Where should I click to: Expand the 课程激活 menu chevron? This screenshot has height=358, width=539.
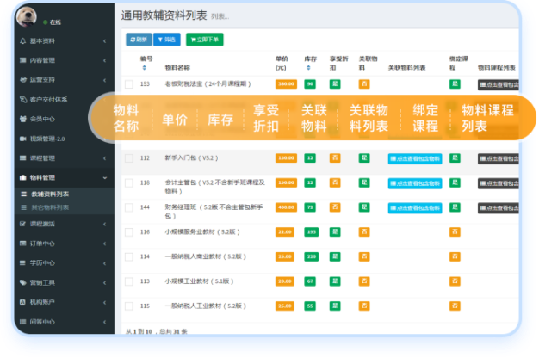104,225
